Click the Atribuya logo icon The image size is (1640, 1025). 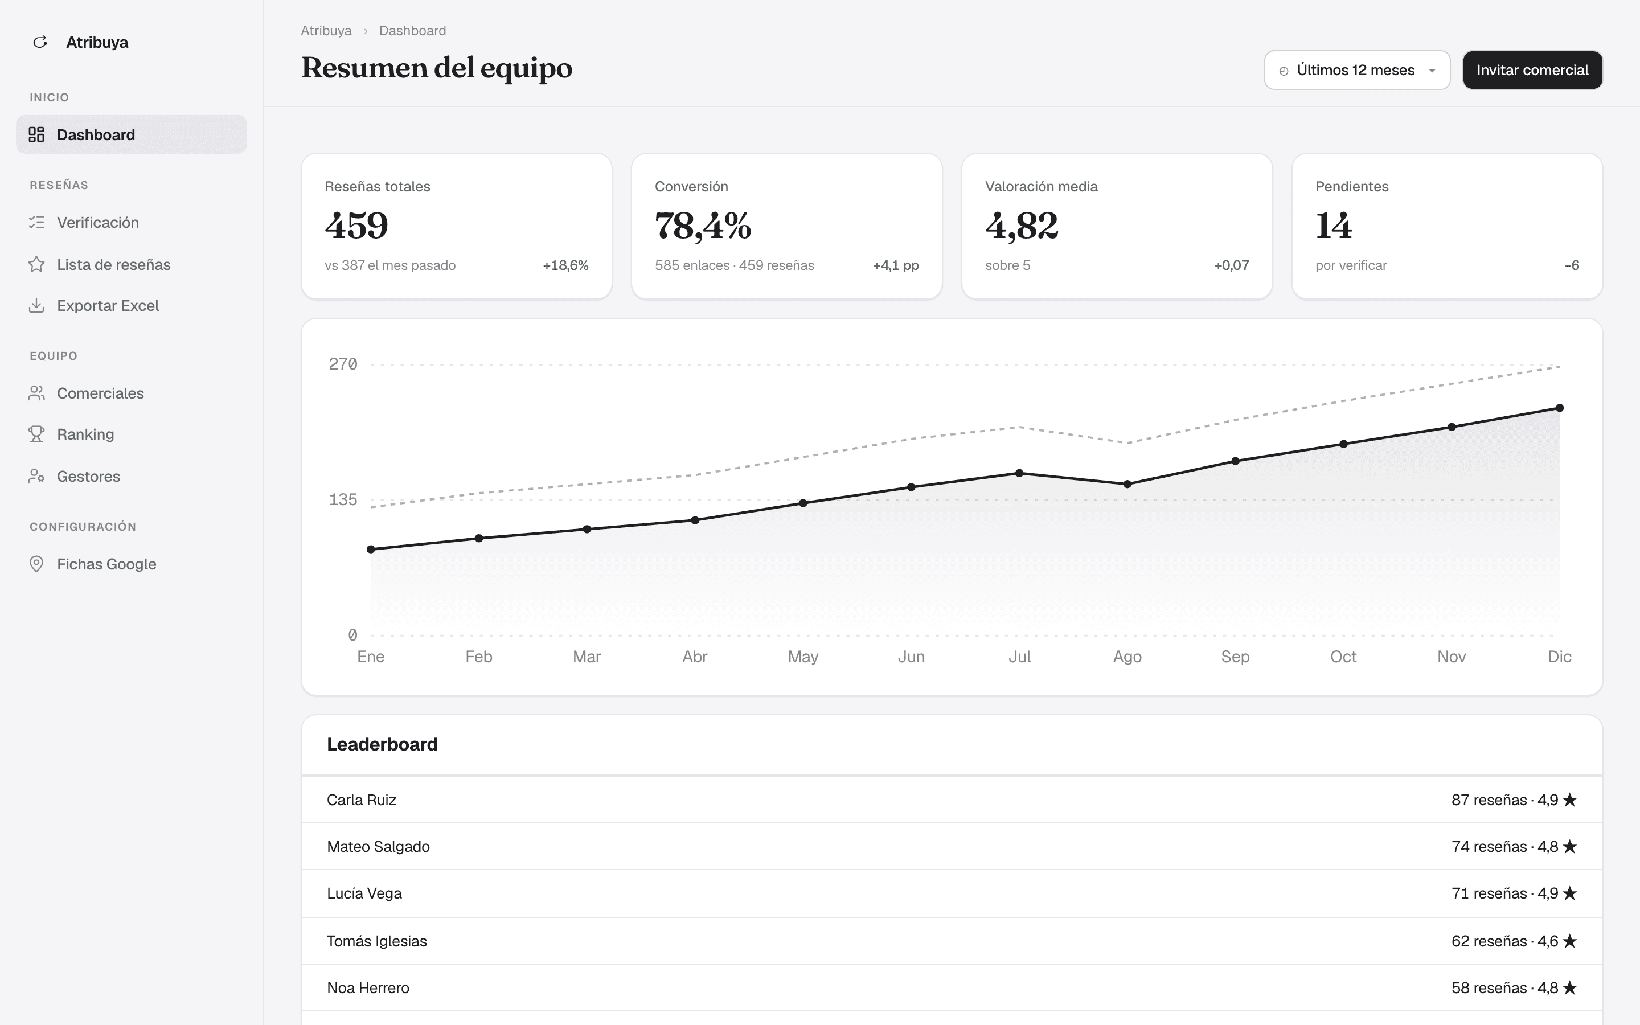pyautogui.click(x=40, y=42)
